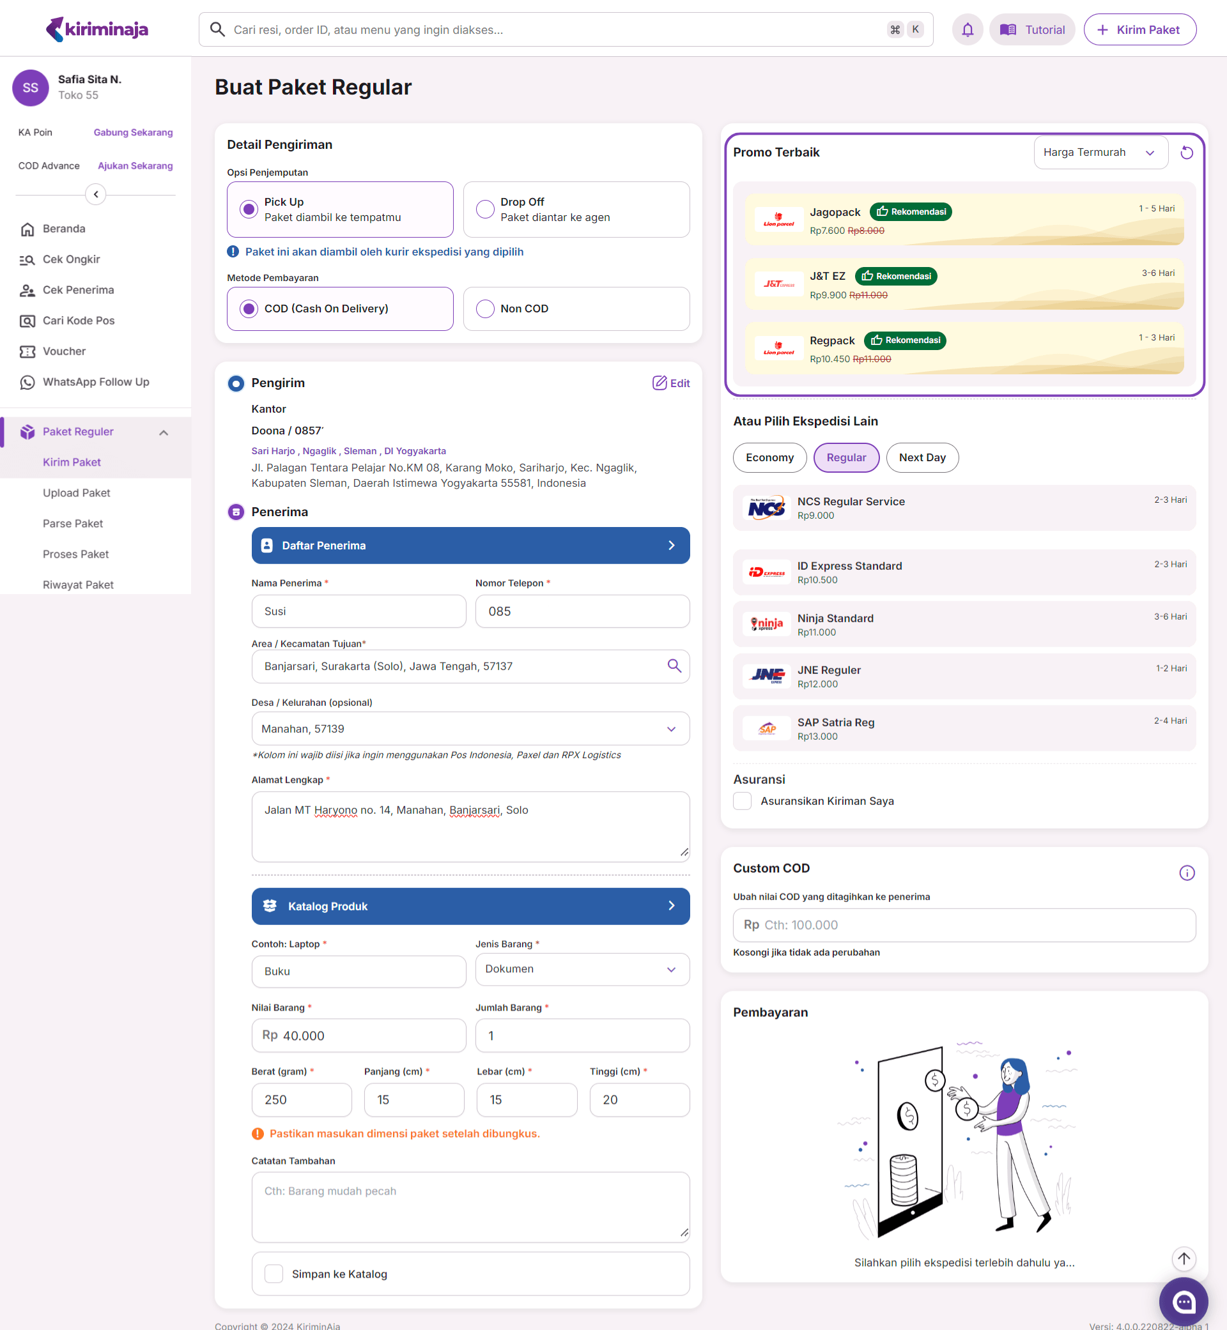Open the Harga Termurah sort dropdown

(x=1100, y=153)
